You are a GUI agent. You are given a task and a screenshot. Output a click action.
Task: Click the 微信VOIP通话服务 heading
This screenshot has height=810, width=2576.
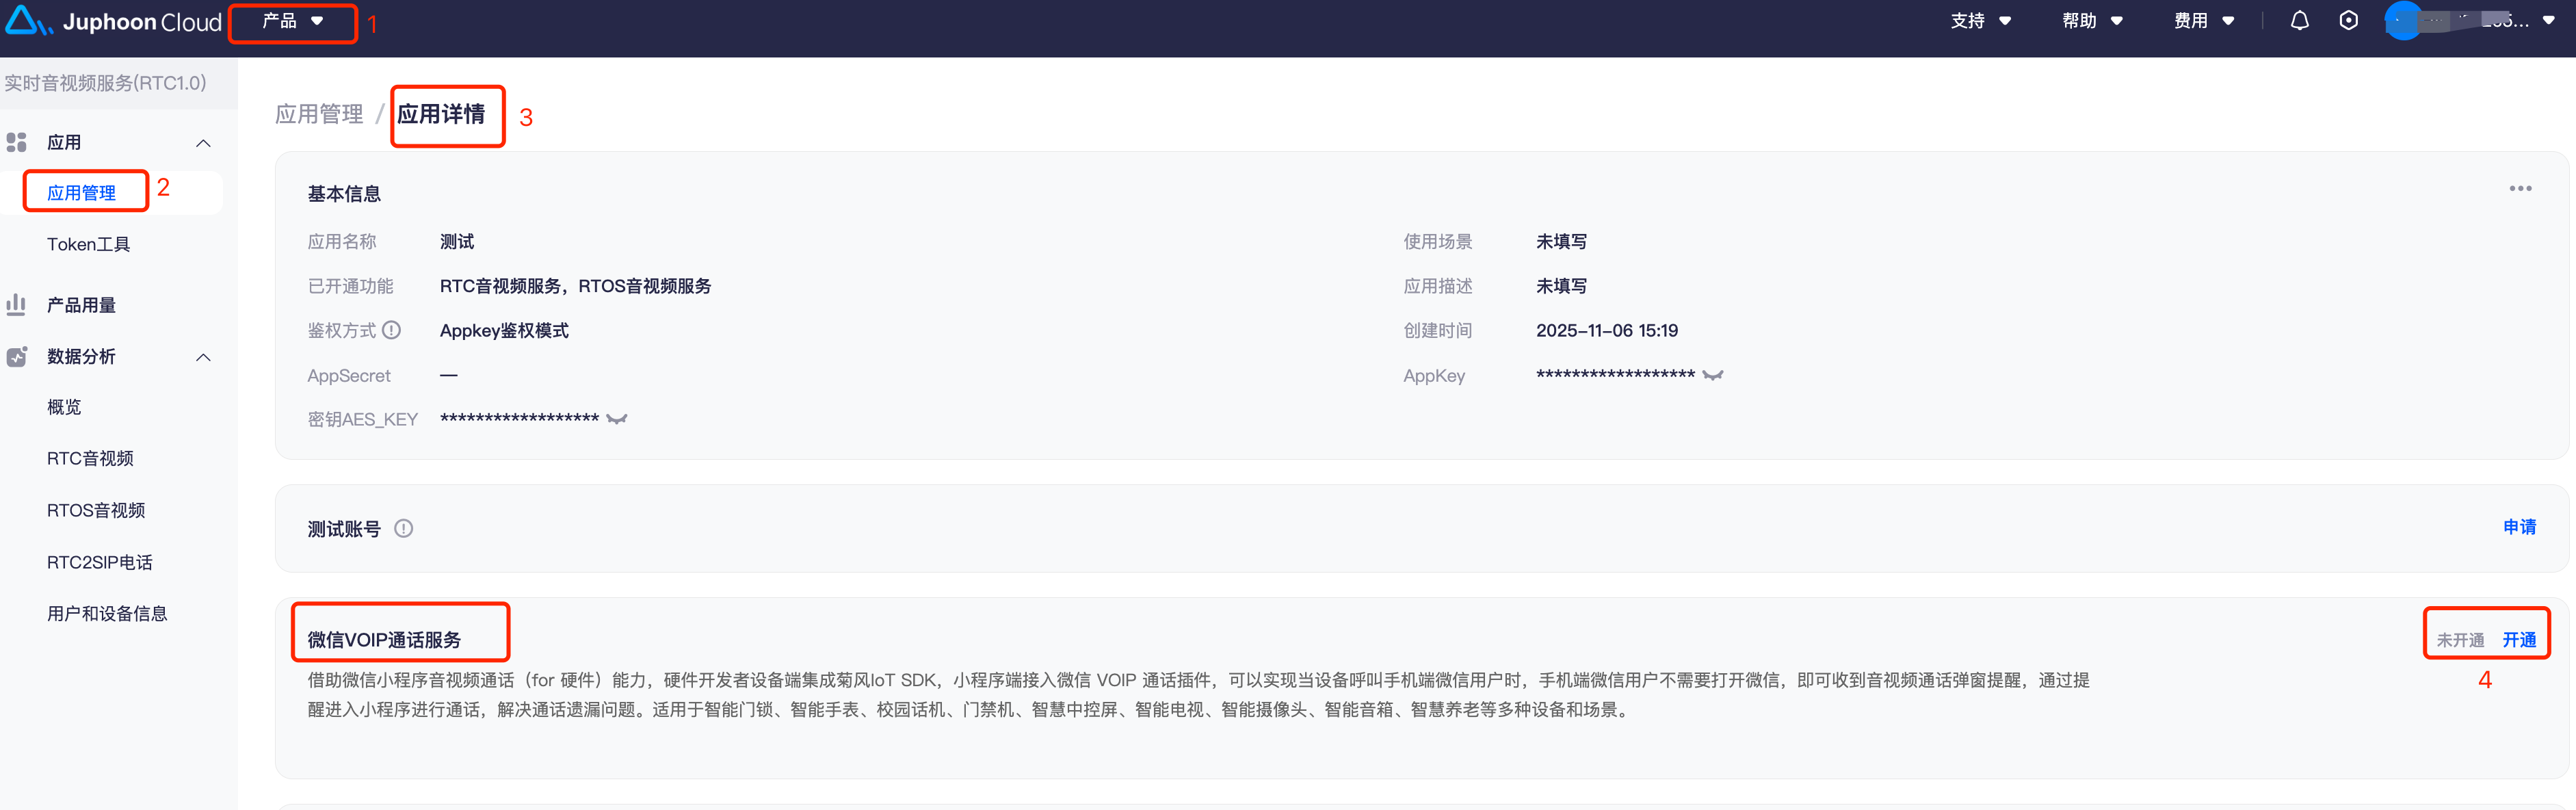(x=384, y=640)
